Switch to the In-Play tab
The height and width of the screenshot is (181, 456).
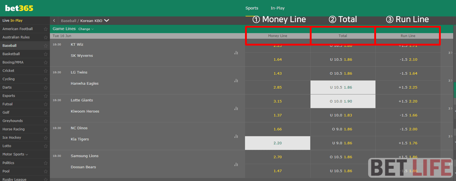(278, 8)
